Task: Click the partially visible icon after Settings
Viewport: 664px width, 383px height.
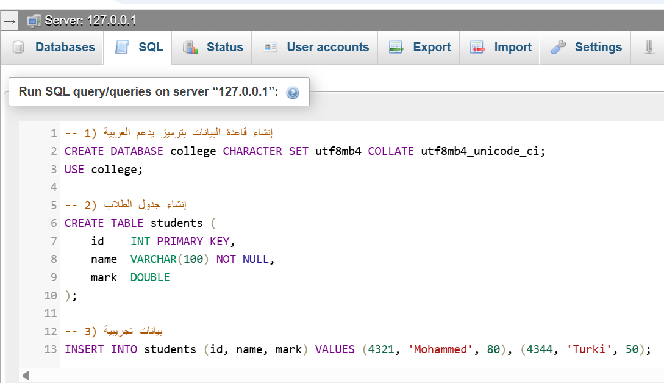Action: coord(649,47)
